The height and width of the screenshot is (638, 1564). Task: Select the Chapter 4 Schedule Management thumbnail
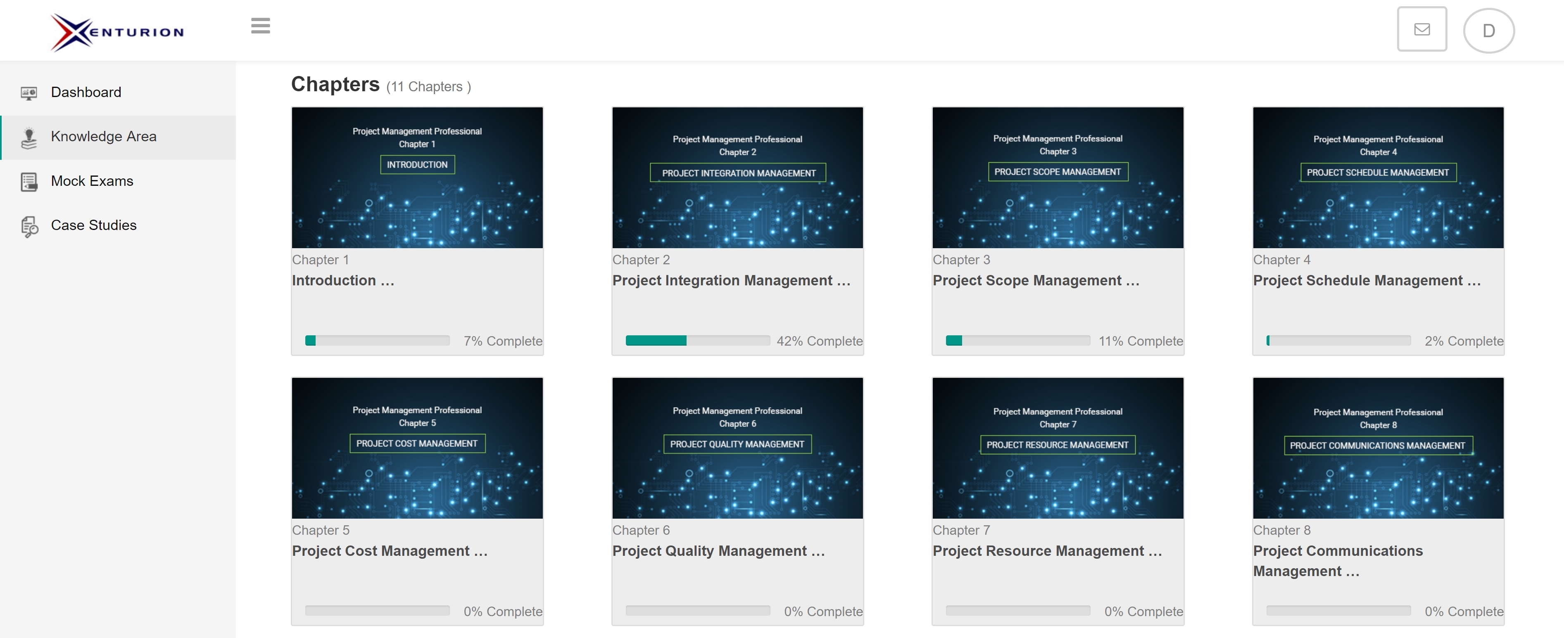[x=1378, y=177]
